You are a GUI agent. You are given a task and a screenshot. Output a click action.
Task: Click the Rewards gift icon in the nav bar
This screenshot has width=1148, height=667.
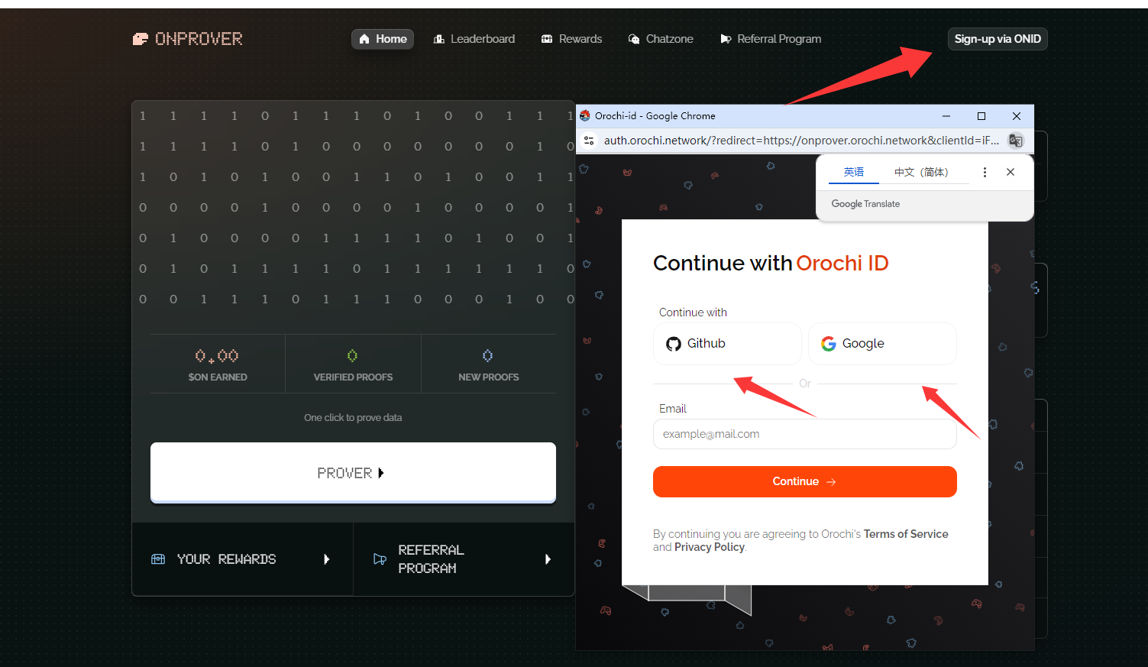pyautogui.click(x=547, y=38)
